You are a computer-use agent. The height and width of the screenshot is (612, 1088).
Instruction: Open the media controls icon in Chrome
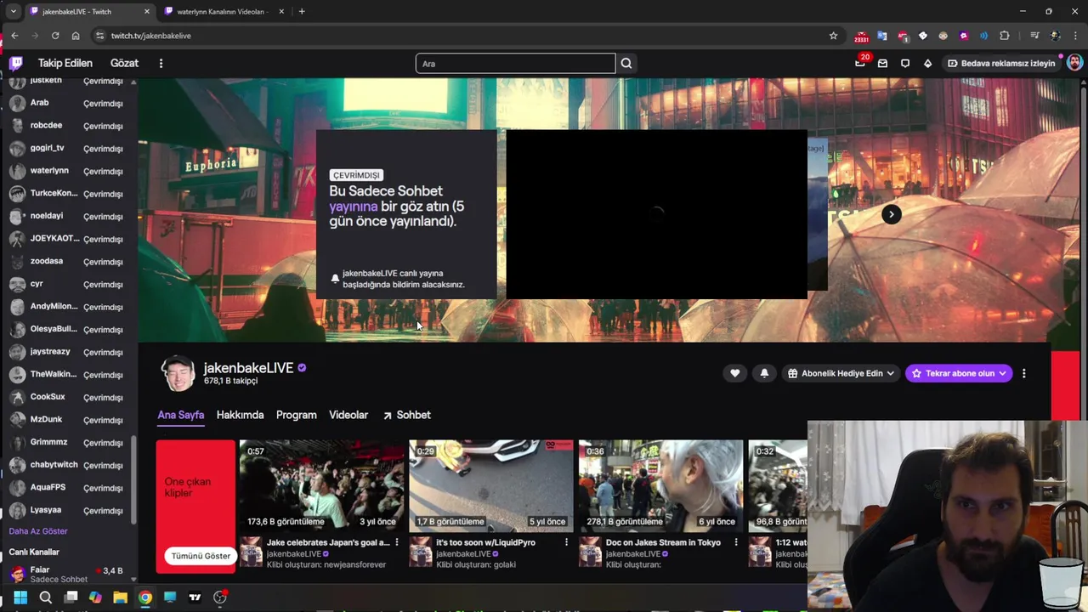click(1034, 36)
